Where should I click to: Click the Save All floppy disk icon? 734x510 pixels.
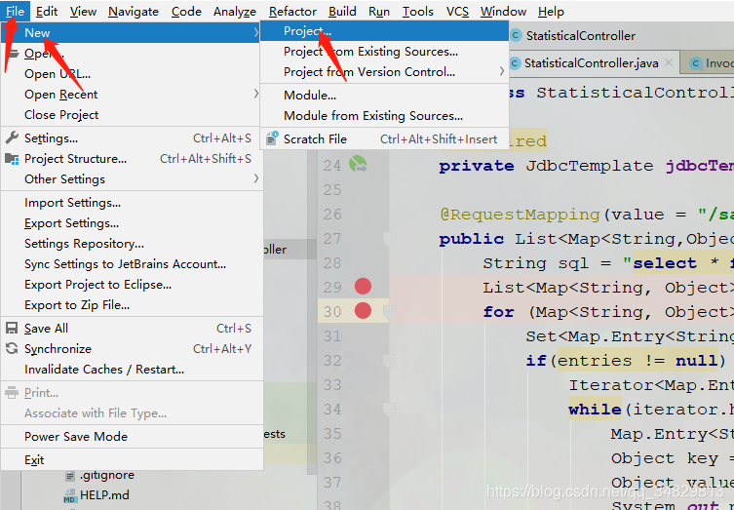(x=12, y=328)
